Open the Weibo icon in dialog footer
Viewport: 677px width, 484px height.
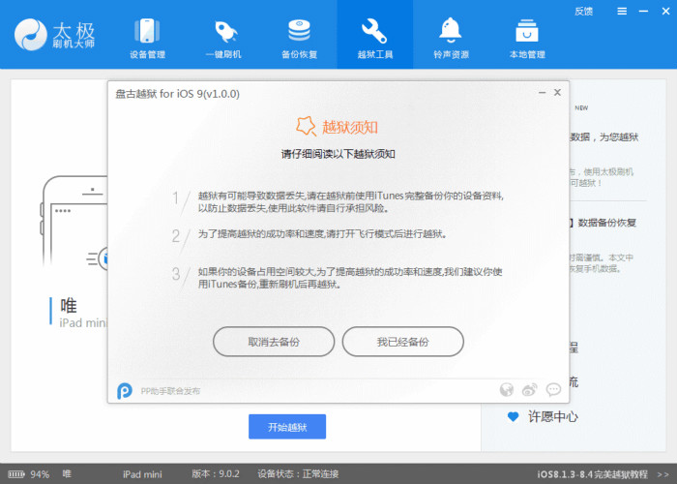pyautogui.click(x=530, y=390)
